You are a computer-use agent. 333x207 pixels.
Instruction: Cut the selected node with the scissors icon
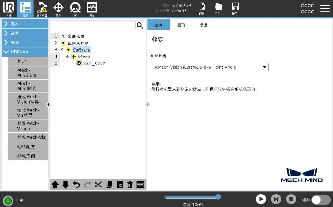pos(98,185)
